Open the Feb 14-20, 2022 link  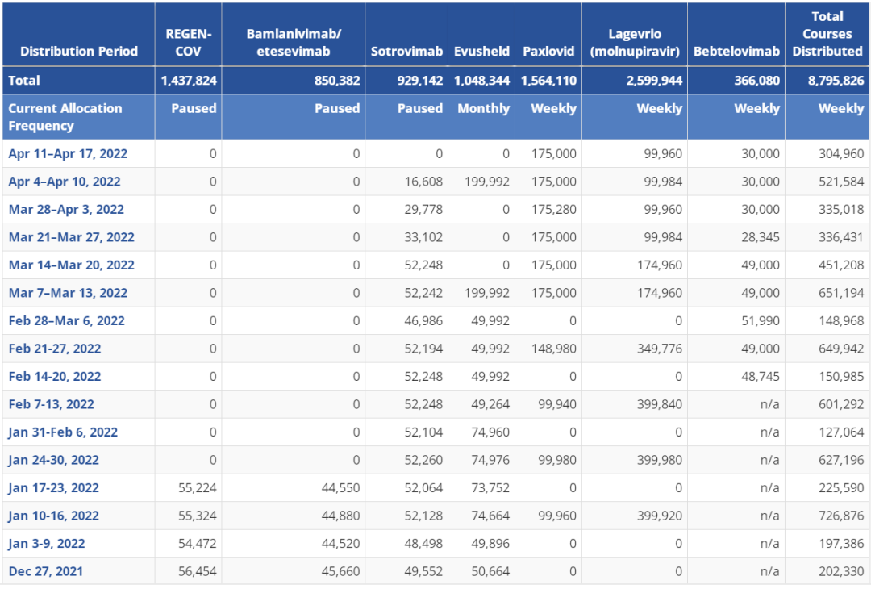click(x=55, y=376)
